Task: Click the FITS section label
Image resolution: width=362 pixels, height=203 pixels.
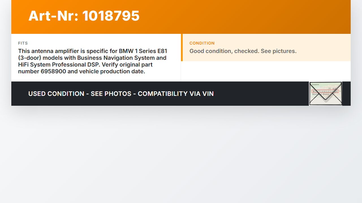Action: click(23, 43)
